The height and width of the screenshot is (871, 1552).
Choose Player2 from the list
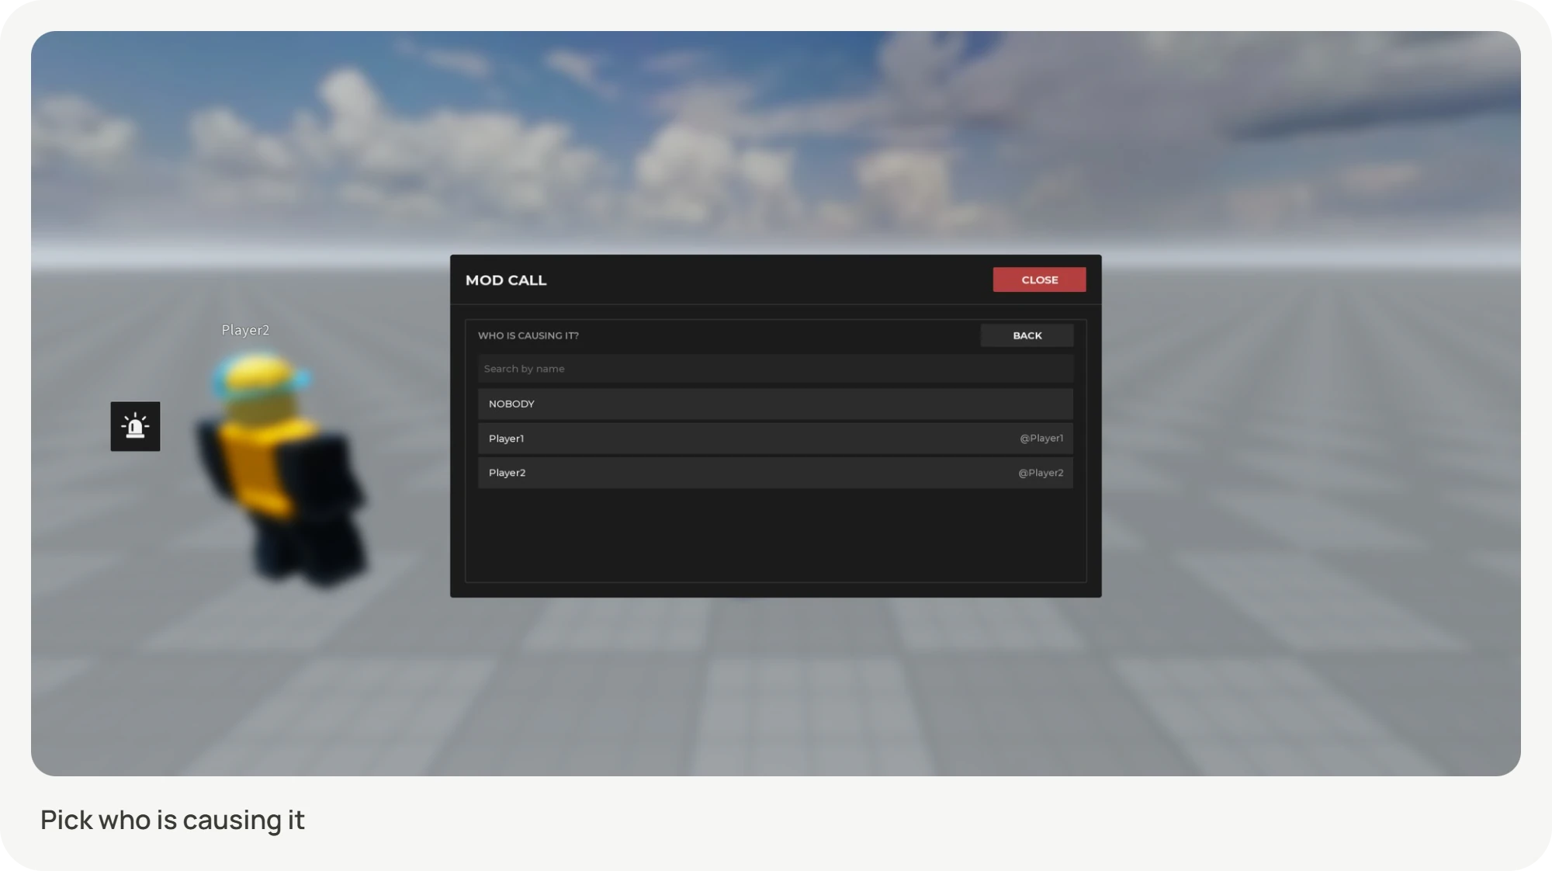coord(775,473)
